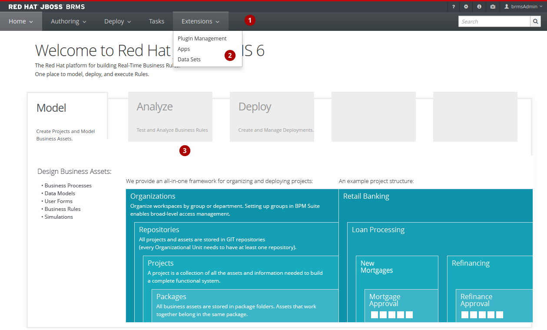Click the briefcase tools icon
Screen dimensions: 547x330
493,7
